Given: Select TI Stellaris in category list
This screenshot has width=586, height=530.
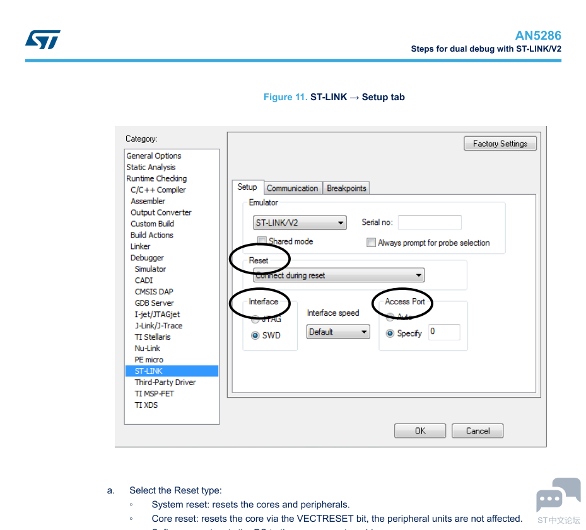Looking at the screenshot, I should 153,337.
